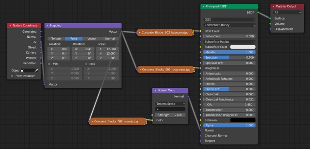Click the Mapping Vector input socket
This screenshot has height=149, width=310.
[x=45, y=84]
